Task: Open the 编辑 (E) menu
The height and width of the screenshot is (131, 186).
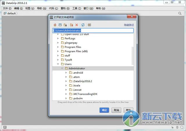Action: (18, 8)
